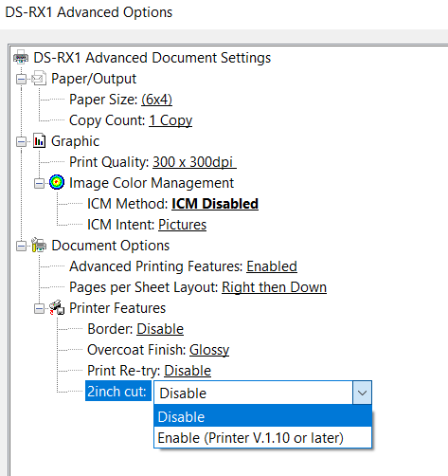
Task: Click the printer icon beside DS-RX1 Advanced Document Settings
Action: pos(21,58)
